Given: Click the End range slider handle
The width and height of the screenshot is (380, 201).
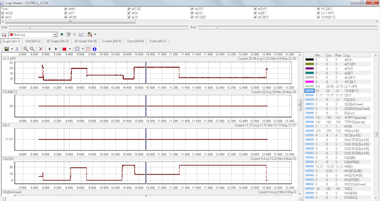Looking at the screenshot, I should [x=217, y=27].
